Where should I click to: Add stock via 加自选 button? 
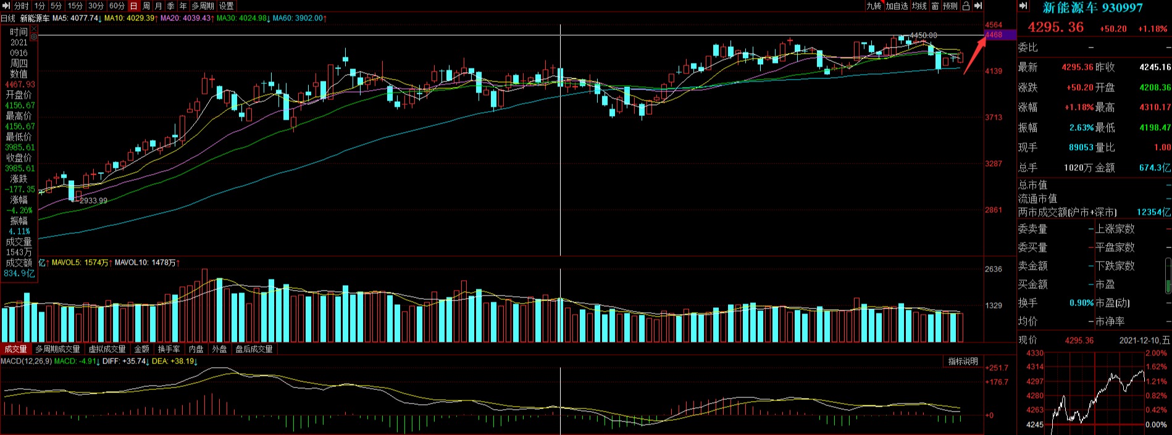[897, 6]
